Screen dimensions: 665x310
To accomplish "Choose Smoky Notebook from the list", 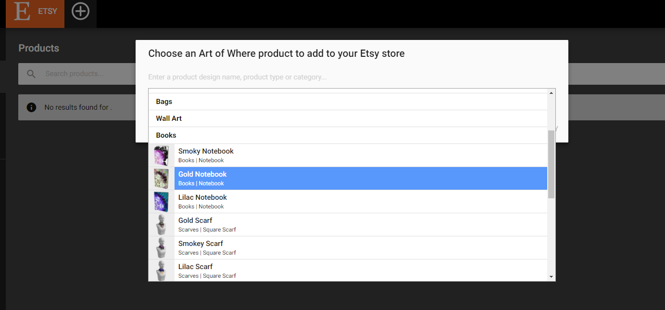I will pos(348,155).
